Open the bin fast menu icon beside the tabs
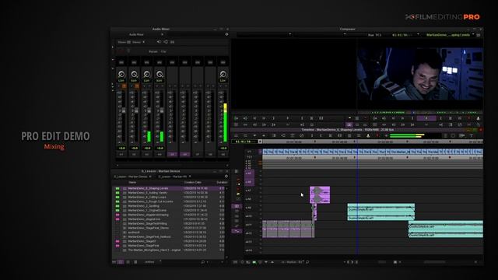This screenshot has width=498, height=280. [226, 177]
